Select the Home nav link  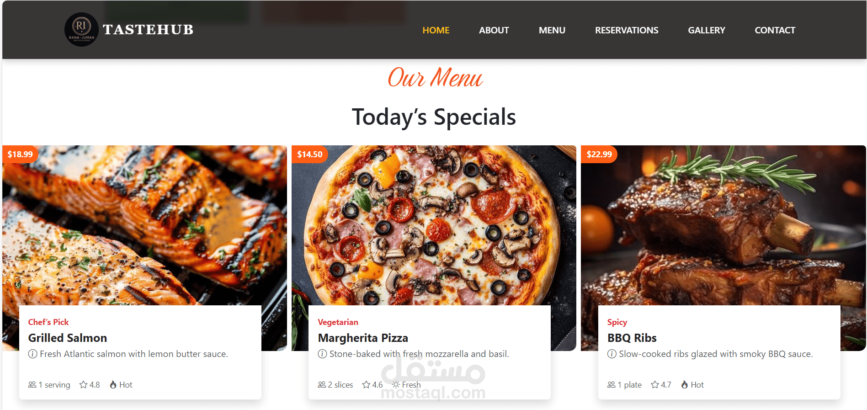click(x=436, y=30)
